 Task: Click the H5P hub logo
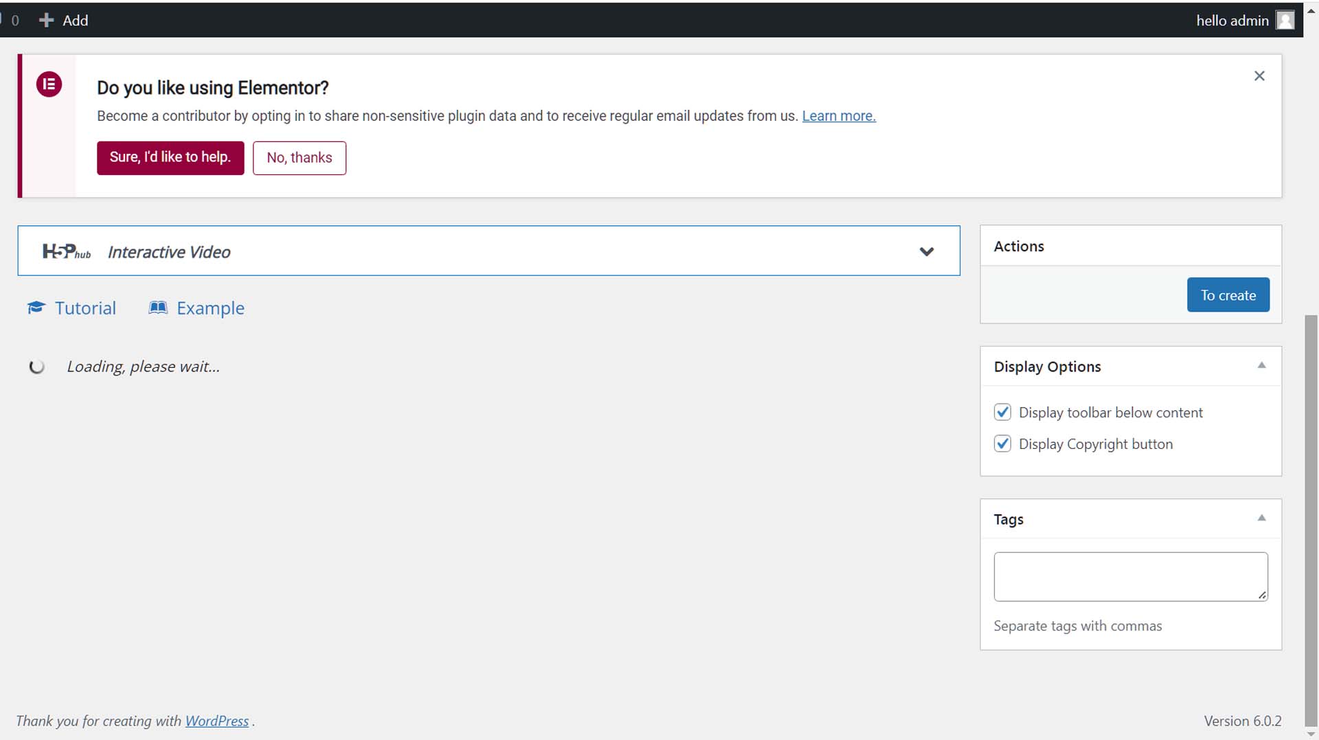66,252
